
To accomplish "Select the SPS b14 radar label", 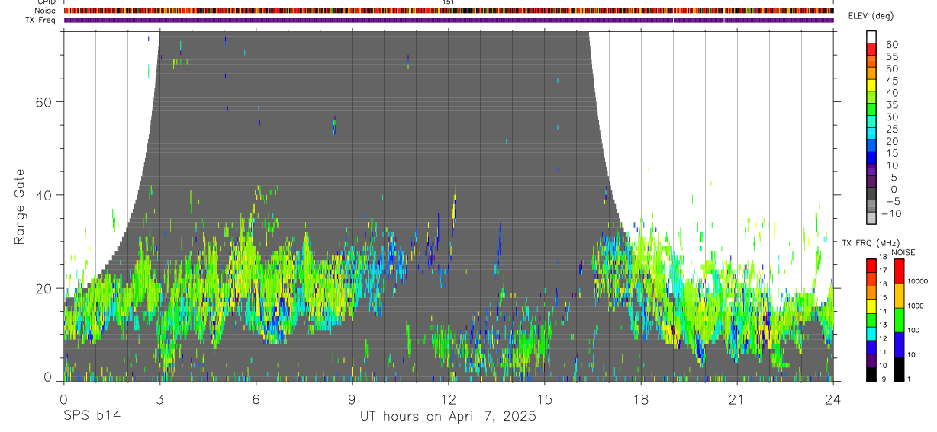I will coord(92,417).
